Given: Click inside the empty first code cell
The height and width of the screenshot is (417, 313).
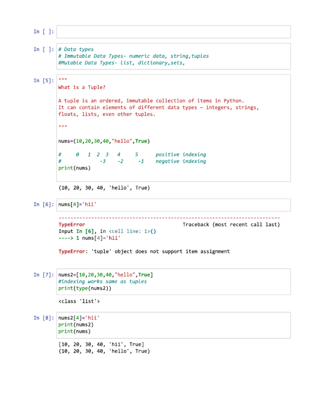Looking at the screenshot, I should [174, 32].
